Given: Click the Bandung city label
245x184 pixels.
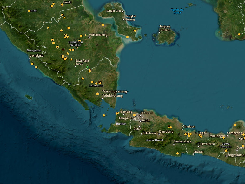Looking at the screenshot, I should [x=166, y=131].
